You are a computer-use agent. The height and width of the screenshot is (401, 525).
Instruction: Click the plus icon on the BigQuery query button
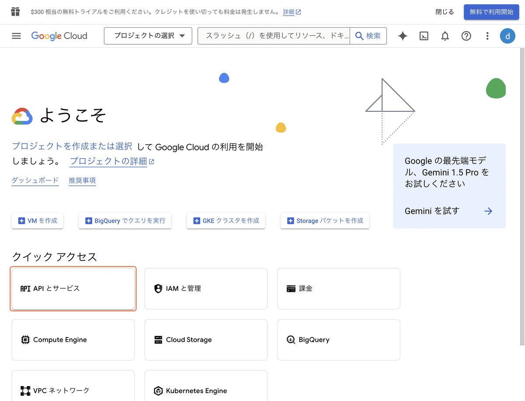[88, 221]
